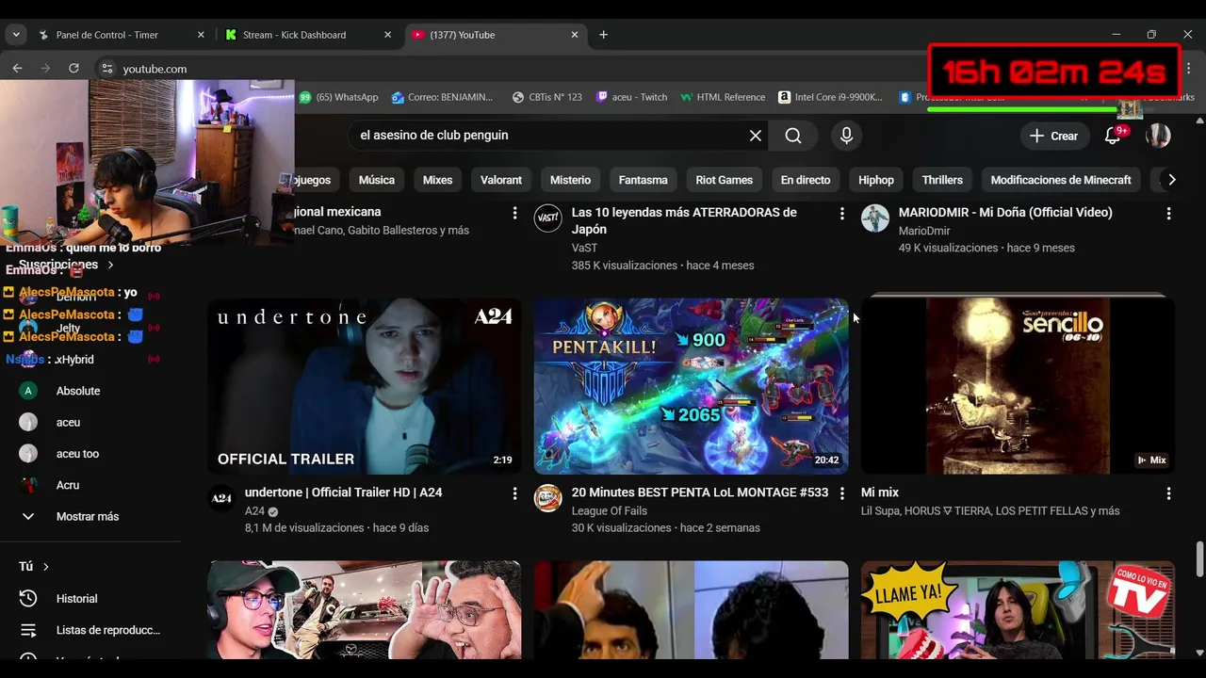Close the Panel de Control tab
The image size is (1206, 678).
[201, 35]
